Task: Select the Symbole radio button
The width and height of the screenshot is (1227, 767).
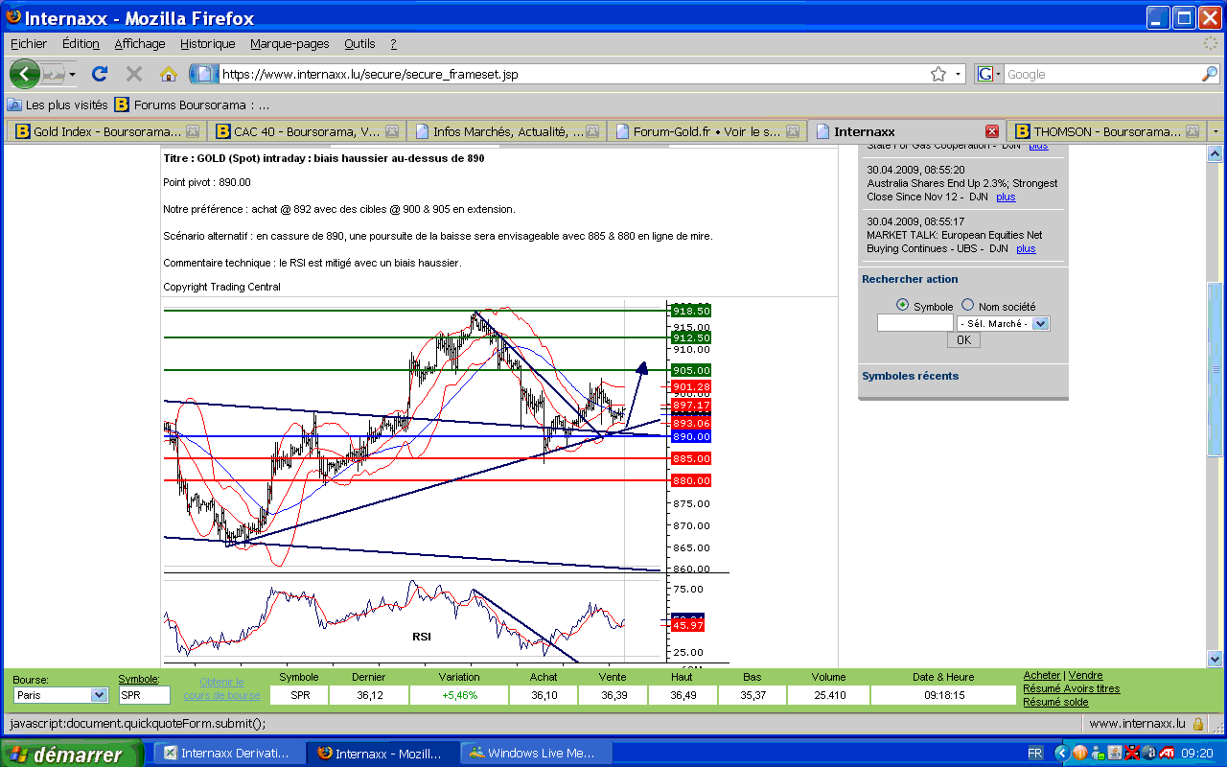Action: 903,305
